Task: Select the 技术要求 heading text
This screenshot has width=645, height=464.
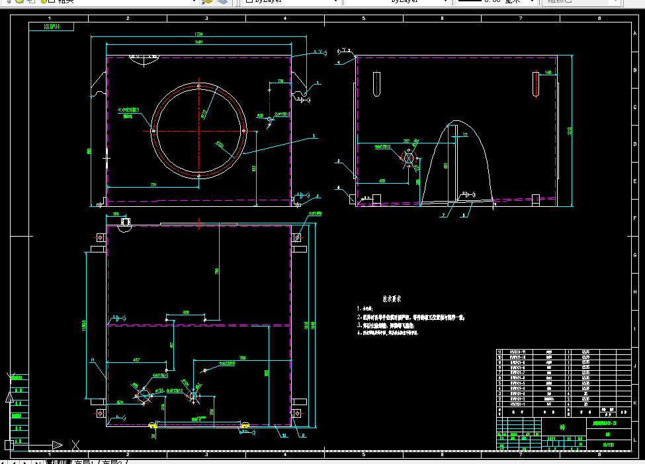Action: tap(392, 299)
